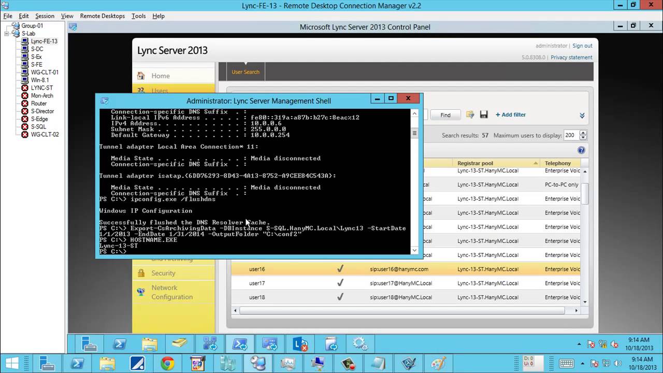Click the user list horizontal scrollbar
The image size is (663, 373).
tap(402, 310)
